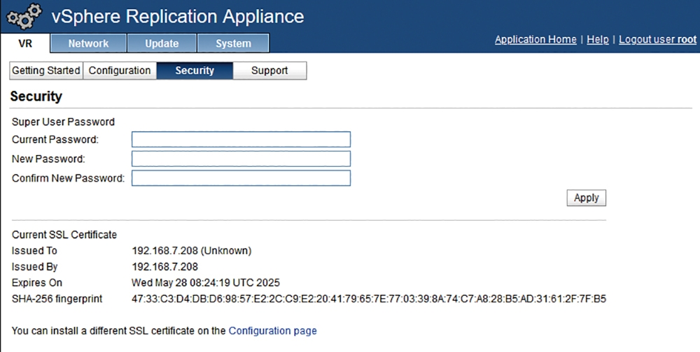The width and height of the screenshot is (700, 352).
Task: Click the SHA-256 fingerprint label
Action: (x=57, y=298)
